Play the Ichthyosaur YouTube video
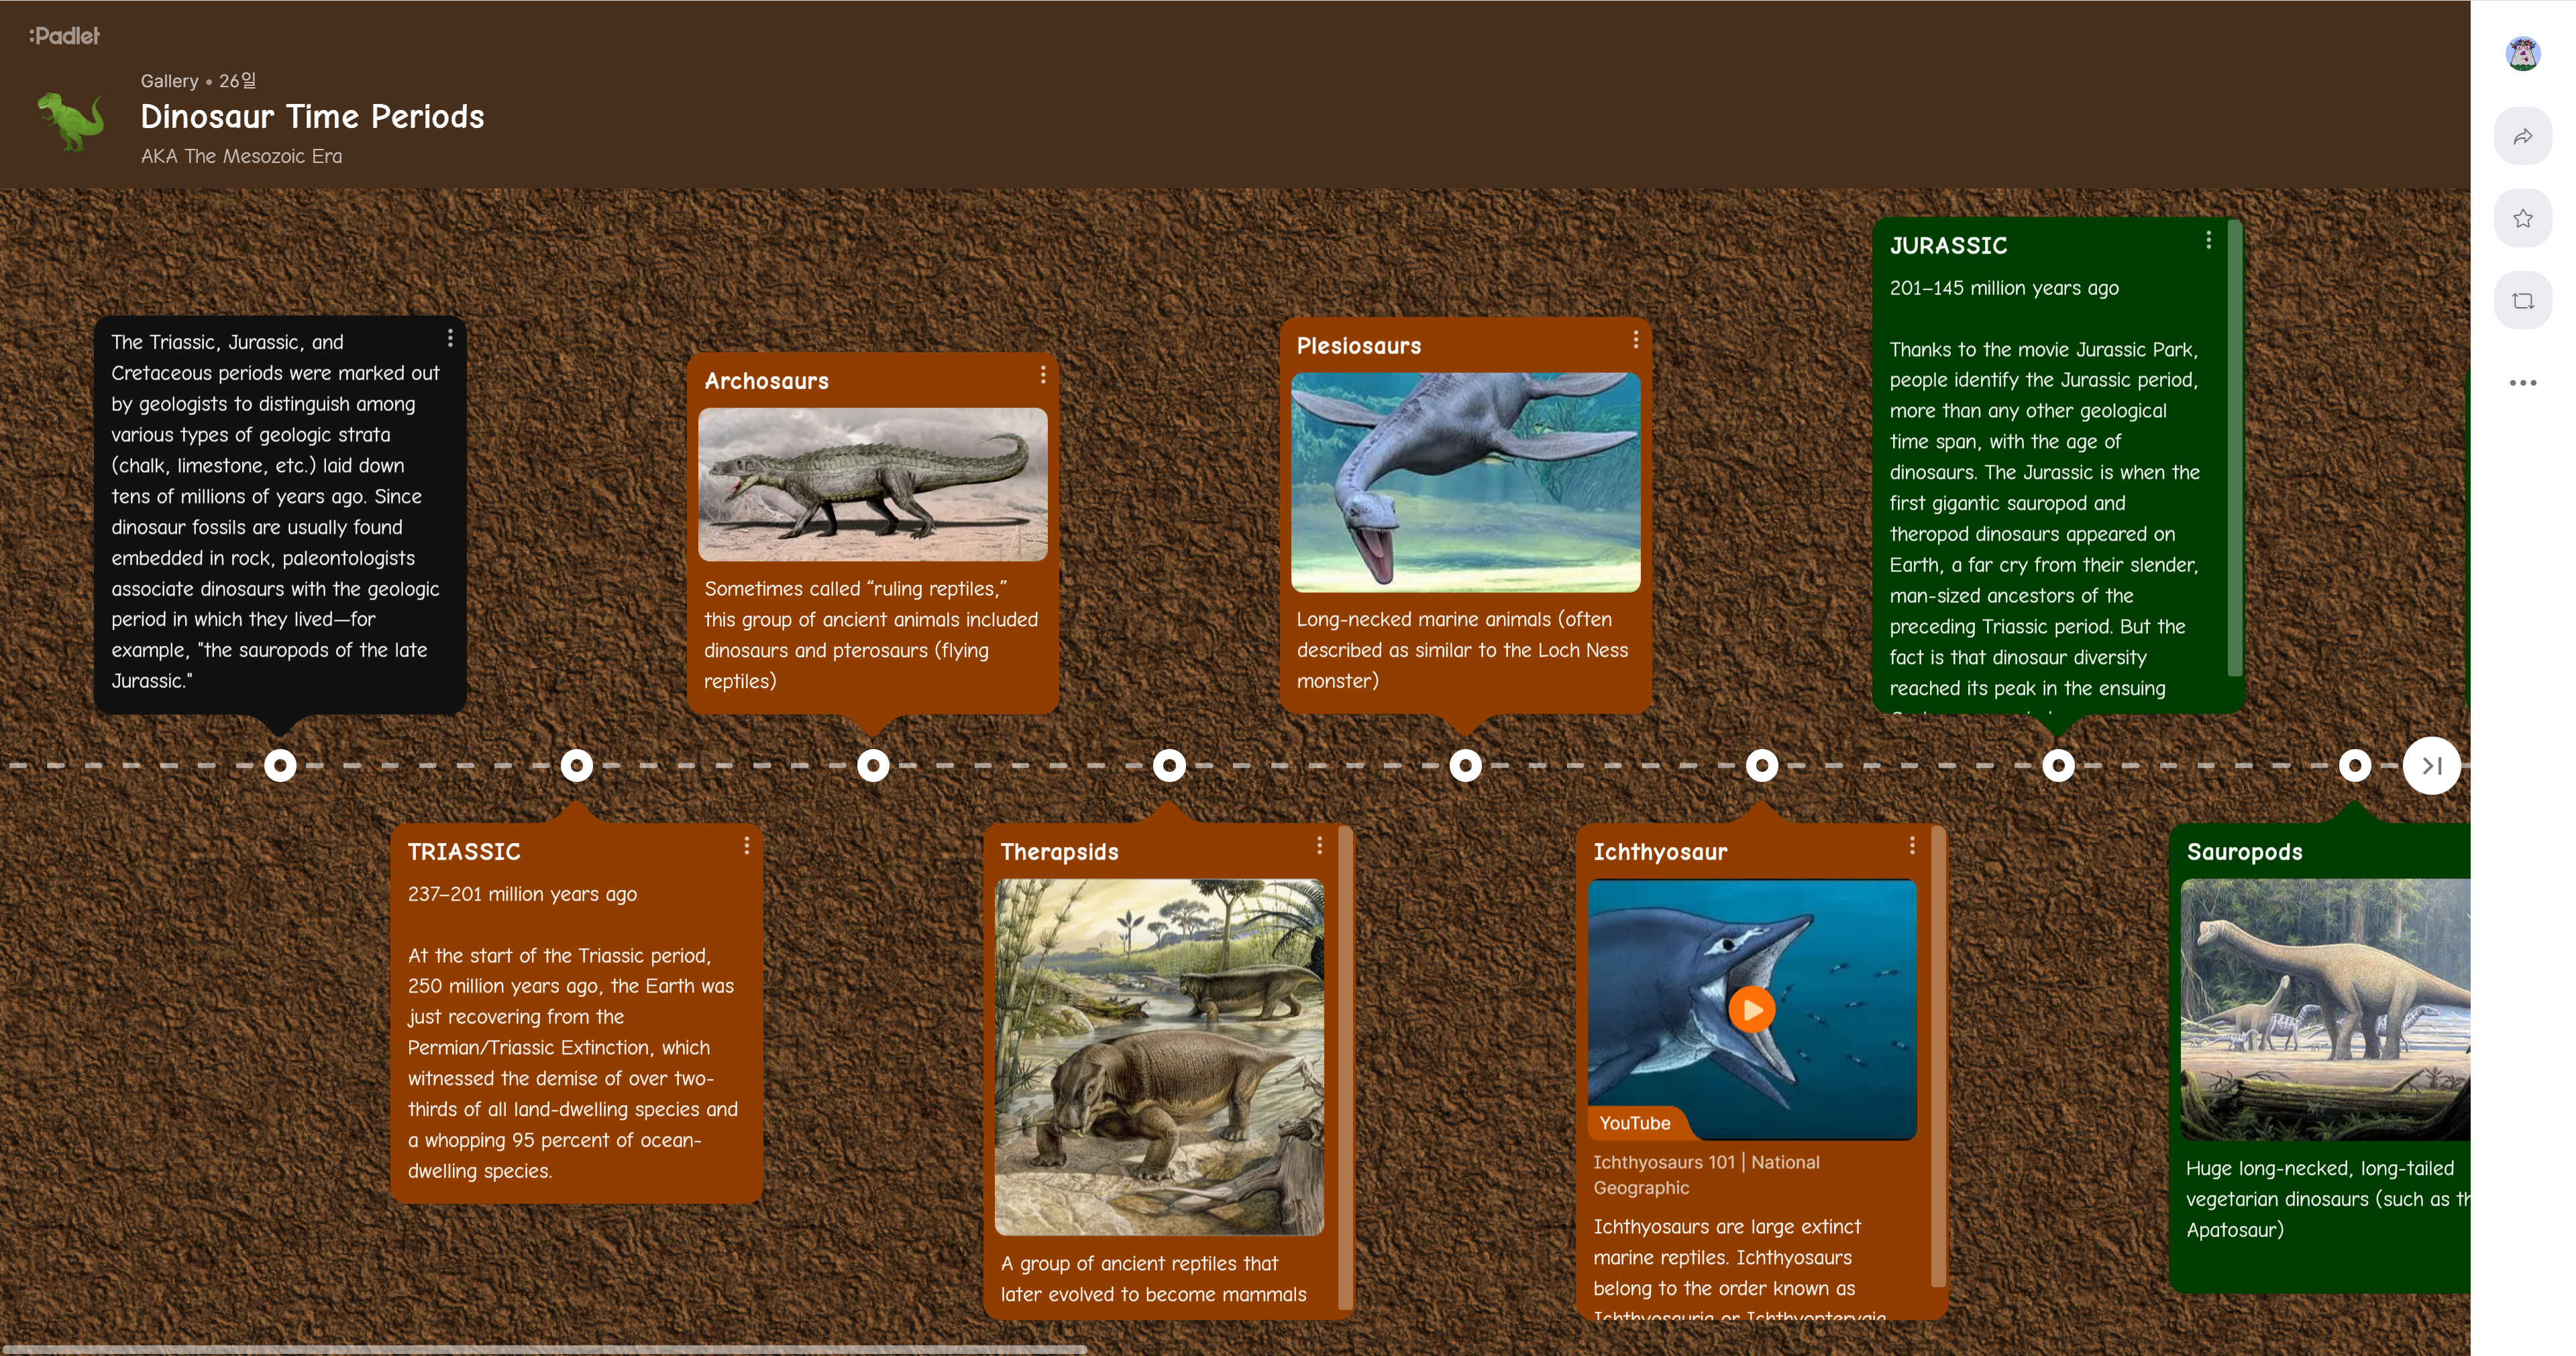 [1751, 1010]
